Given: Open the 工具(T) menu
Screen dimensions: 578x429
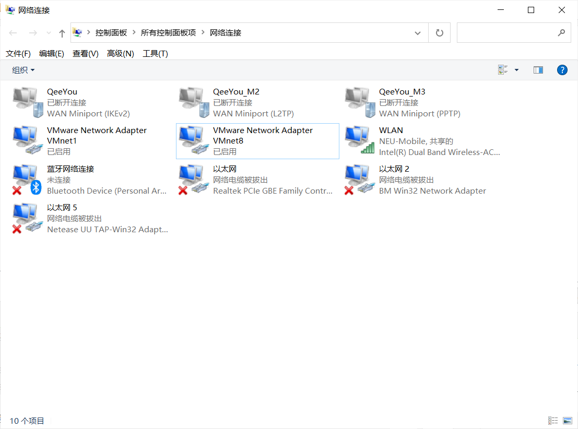Looking at the screenshot, I should tap(155, 54).
